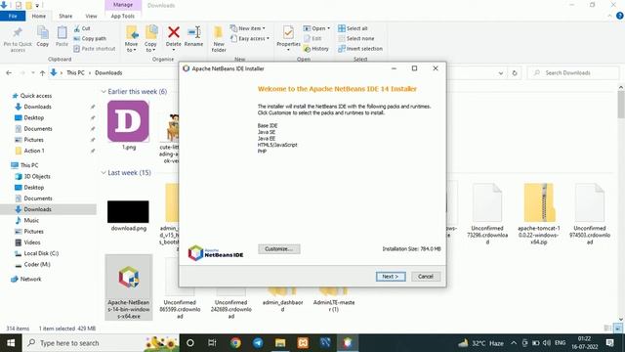Create a New folder from ribbon

pos(219,39)
